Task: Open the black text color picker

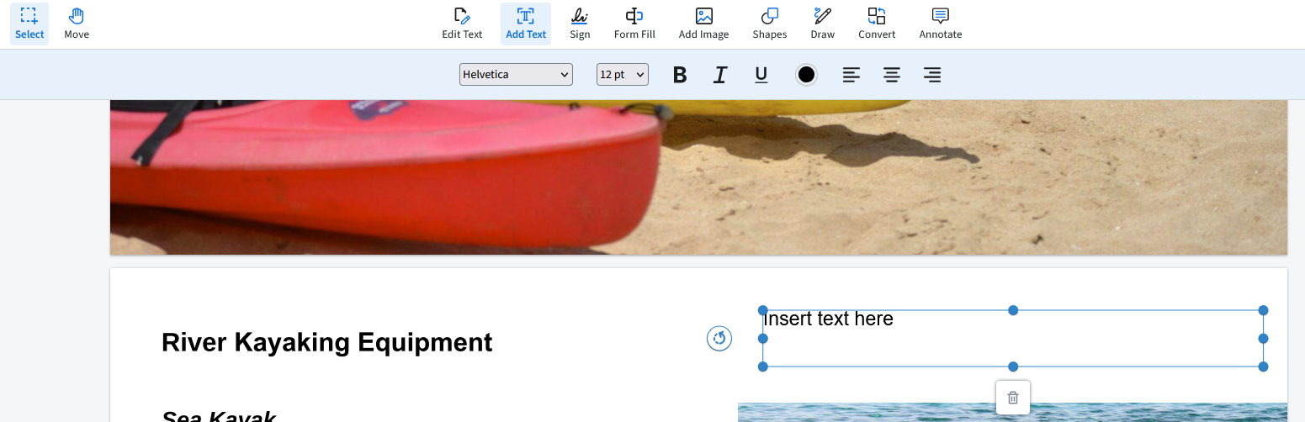Action: pyautogui.click(x=806, y=75)
